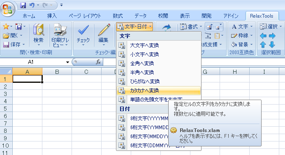
Task: Open the Name Box dropdown arrow
Action: click(67, 62)
